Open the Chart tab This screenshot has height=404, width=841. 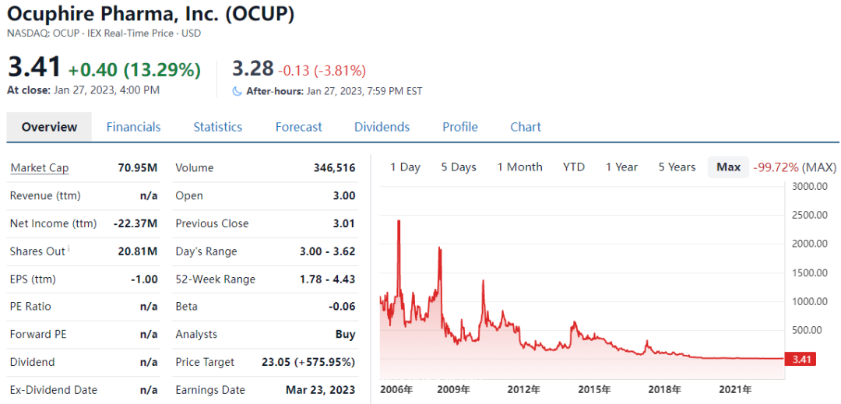(526, 127)
